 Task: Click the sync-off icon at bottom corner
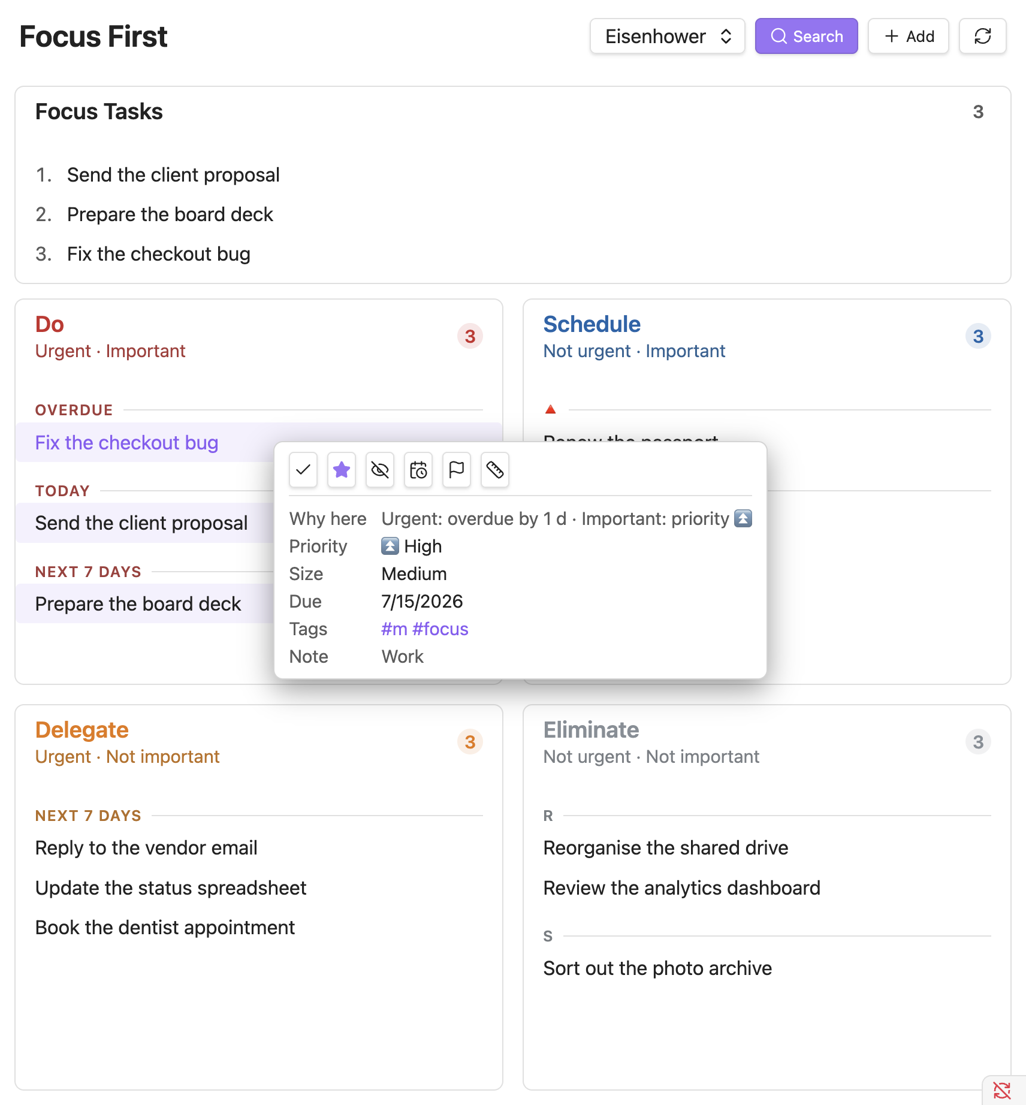pyautogui.click(x=1002, y=1090)
